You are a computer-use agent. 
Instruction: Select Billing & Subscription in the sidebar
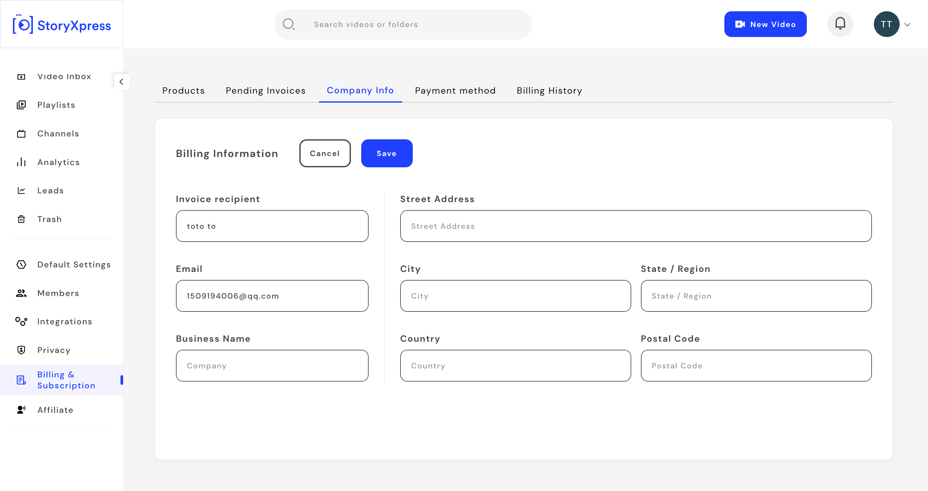click(x=62, y=380)
